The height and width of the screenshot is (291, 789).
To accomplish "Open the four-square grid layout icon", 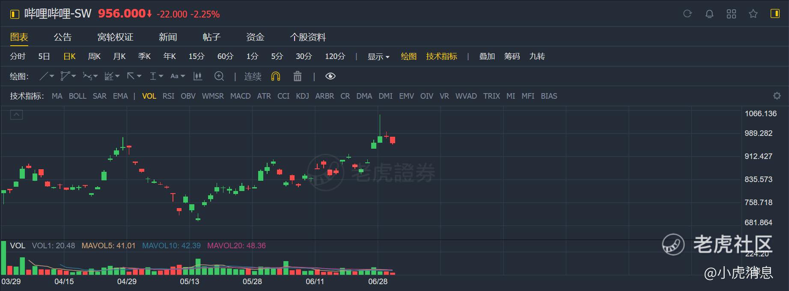I will pyautogui.click(x=731, y=14).
